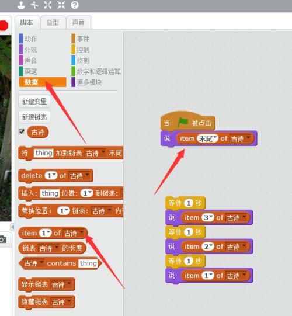Click the 说 label on the item 3 block
This screenshot has height=316, width=292.
(x=172, y=218)
